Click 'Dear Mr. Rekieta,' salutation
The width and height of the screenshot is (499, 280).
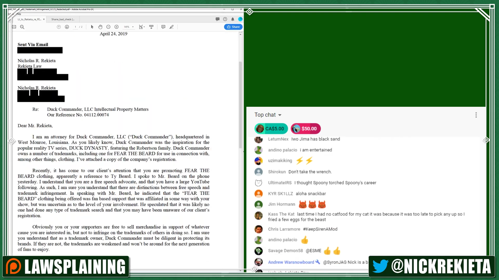[x=35, y=126]
